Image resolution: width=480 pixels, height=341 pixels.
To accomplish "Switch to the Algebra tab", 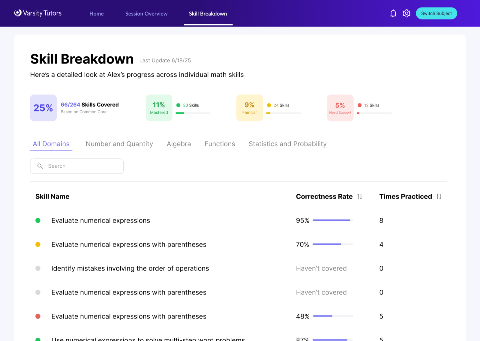I will [179, 144].
